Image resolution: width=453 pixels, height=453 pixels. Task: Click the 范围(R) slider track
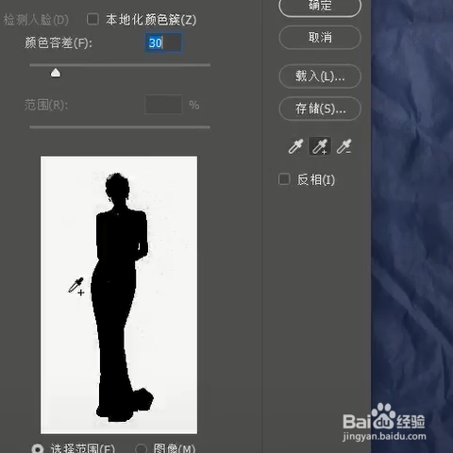(x=120, y=127)
